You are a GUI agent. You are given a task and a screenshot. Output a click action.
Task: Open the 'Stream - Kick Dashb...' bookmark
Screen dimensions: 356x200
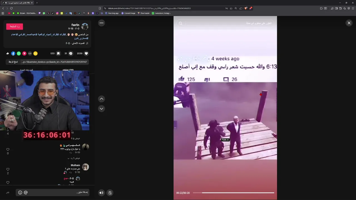coord(27,13)
